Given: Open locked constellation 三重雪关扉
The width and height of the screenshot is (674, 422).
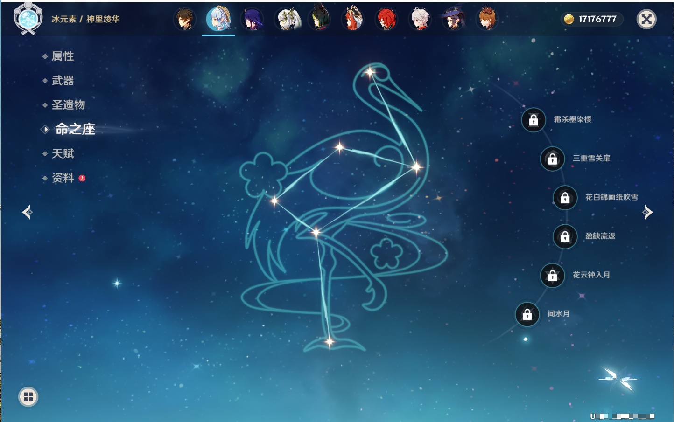Looking at the screenshot, I should point(552,159).
